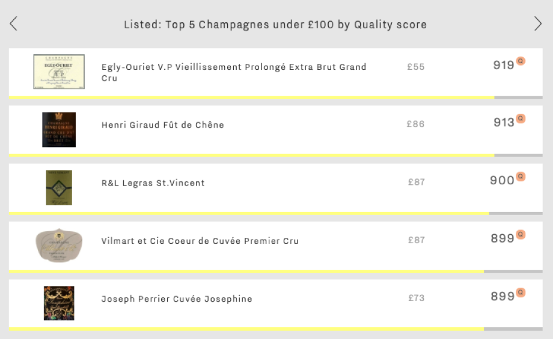Open R&L Legras St.Vincent link
Image resolution: width=553 pixels, height=339 pixels.
(153, 183)
